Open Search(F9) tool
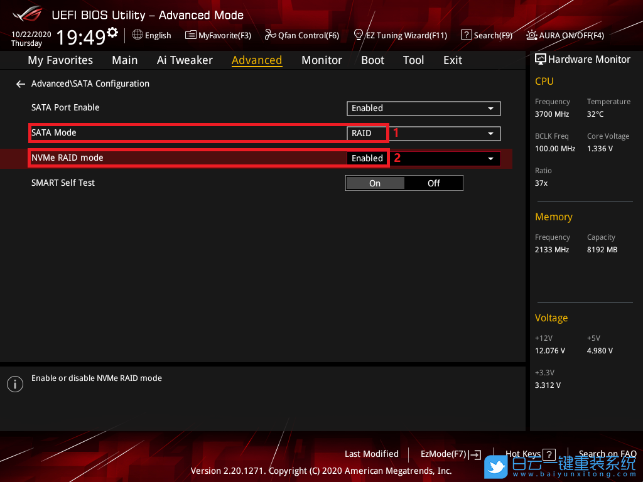The image size is (643, 482). pos(487,35)
